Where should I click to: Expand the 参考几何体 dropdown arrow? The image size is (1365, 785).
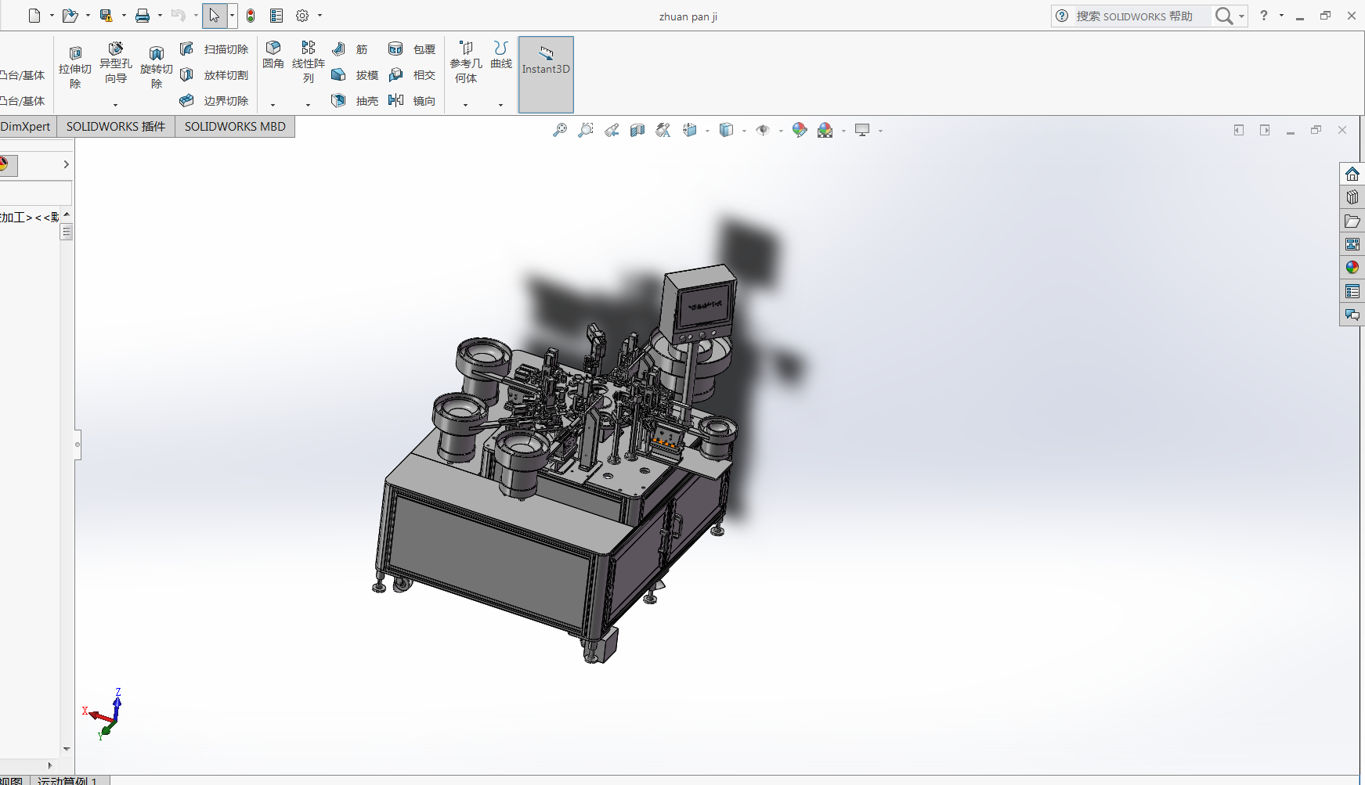(465, 105)
